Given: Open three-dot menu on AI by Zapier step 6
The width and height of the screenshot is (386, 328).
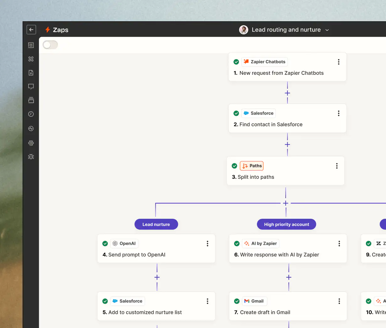Looking at the screenshot, I should tap(339, 243).
